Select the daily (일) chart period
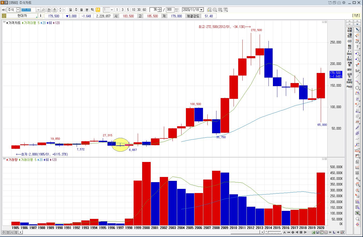Viewport: 363px width, 237px height. pyautogui.click(x=70, y=10)
